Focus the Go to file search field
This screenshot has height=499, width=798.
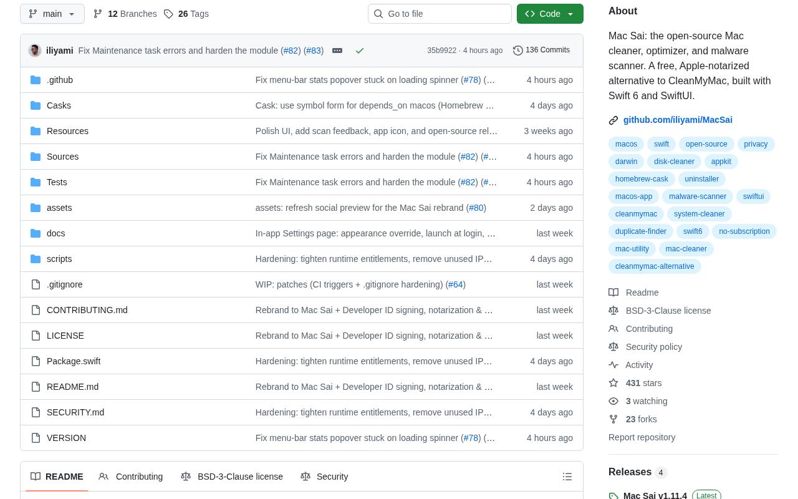tap(440, 14)
